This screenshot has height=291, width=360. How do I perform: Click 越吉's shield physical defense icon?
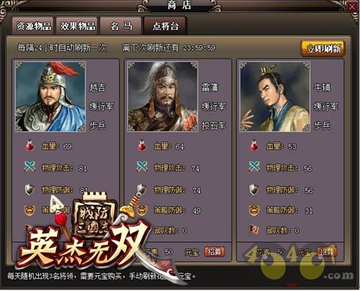click(30, 189)
